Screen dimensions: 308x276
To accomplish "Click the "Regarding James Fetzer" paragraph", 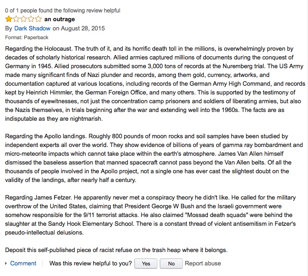I will [x=150, y=215].
